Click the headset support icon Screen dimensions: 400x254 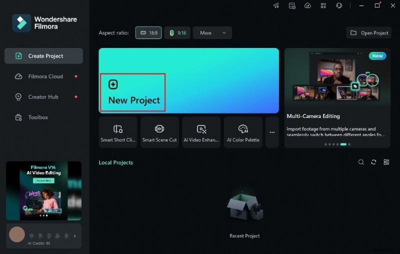coord(339,5)
